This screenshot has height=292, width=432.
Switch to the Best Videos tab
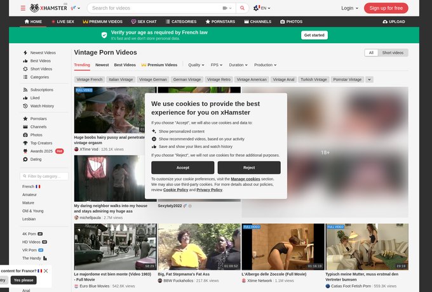[x=125, y=65]
